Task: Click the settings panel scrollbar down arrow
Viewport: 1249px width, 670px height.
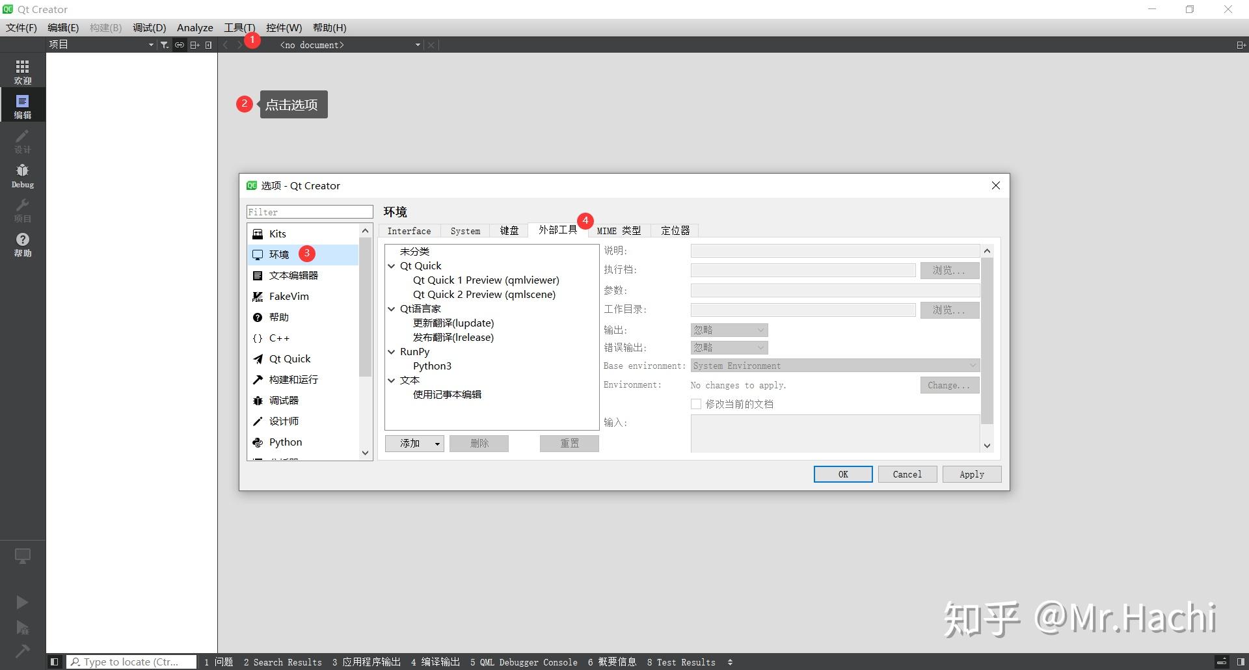Action: (x=987, y=446)
